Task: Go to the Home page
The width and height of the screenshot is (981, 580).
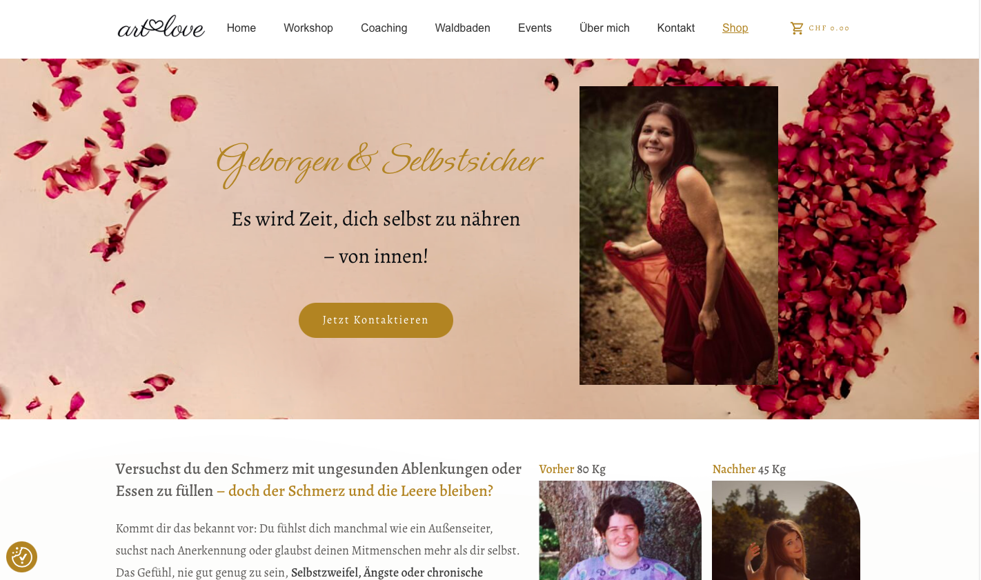Action: pos(241,28)
